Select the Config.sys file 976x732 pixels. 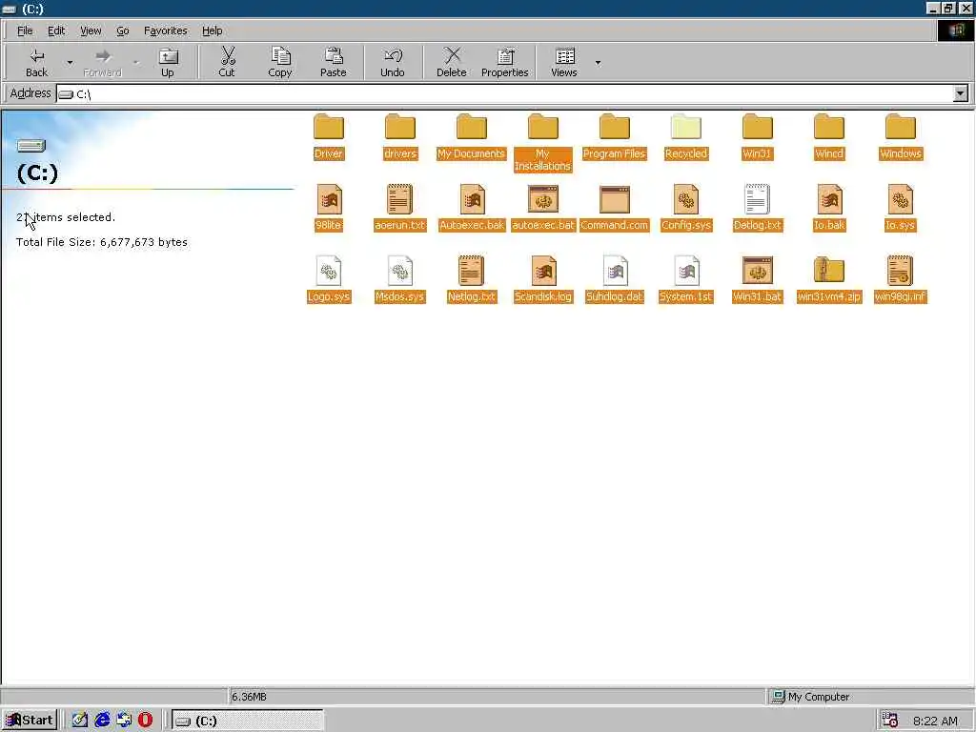click(686, 209)
